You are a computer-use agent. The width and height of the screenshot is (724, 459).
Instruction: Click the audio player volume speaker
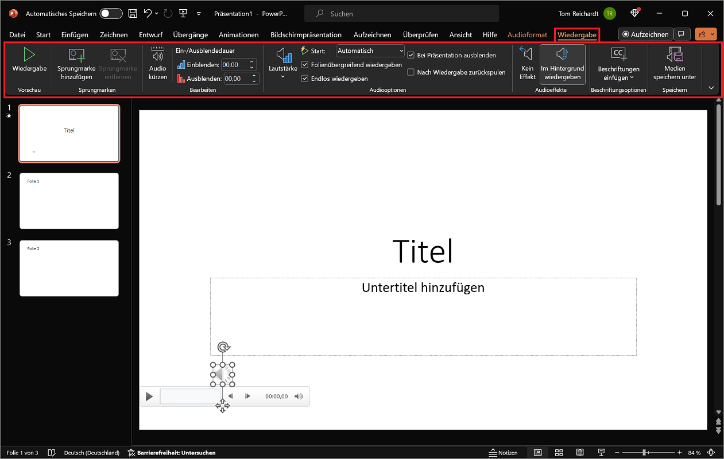tap(299, 396)
